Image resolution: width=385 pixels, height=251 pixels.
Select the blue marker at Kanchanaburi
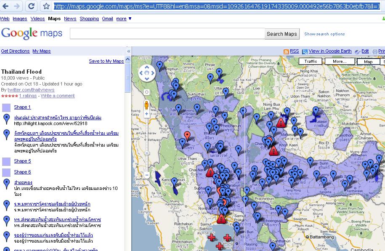point(174,182)
